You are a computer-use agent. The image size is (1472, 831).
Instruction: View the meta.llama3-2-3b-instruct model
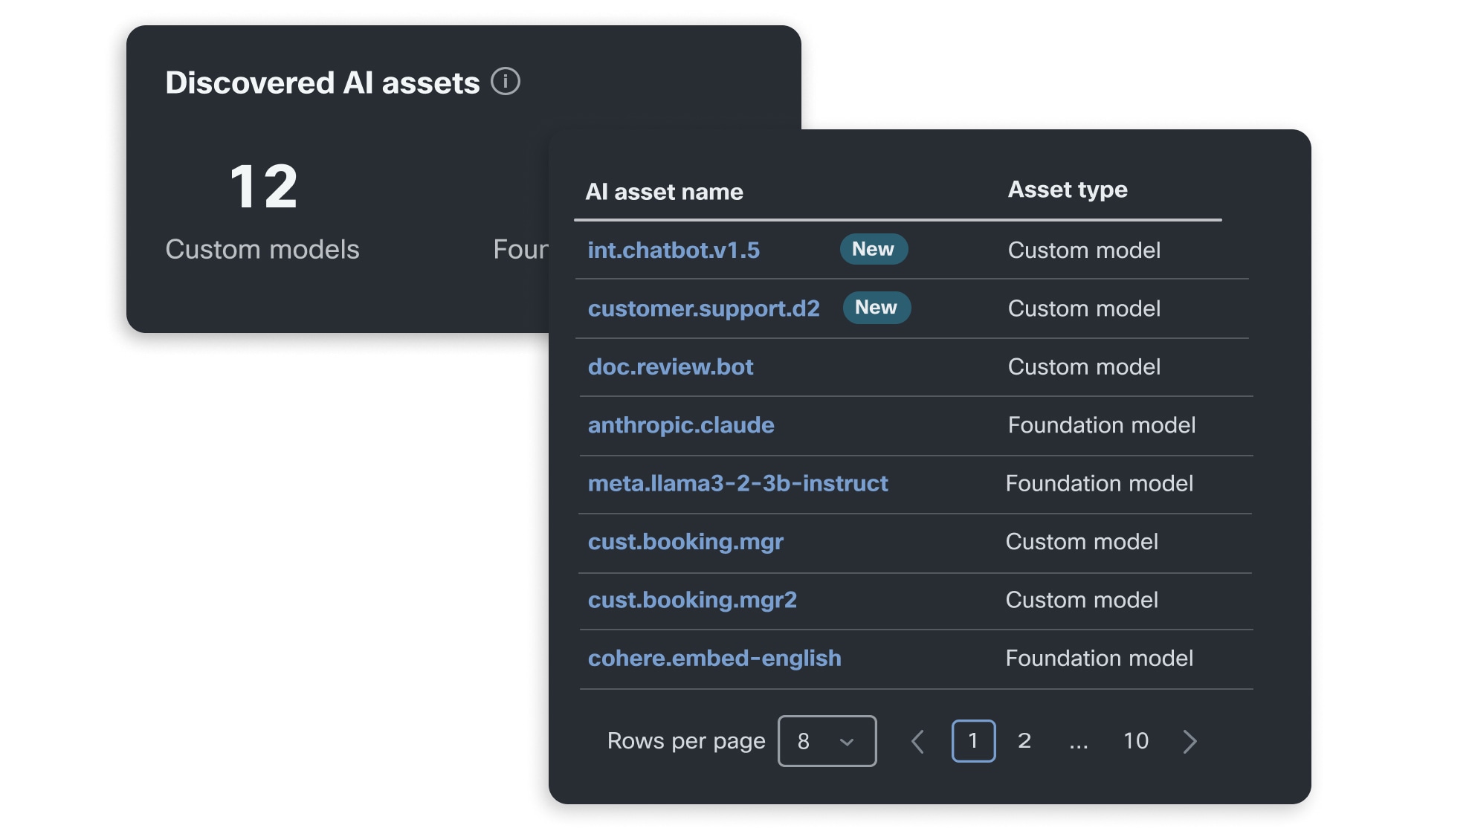[x=737, y=483]
